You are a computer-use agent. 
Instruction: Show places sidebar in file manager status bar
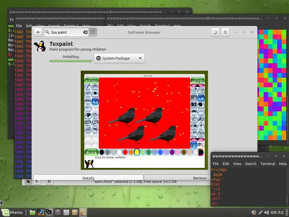(x=29, y=182)
